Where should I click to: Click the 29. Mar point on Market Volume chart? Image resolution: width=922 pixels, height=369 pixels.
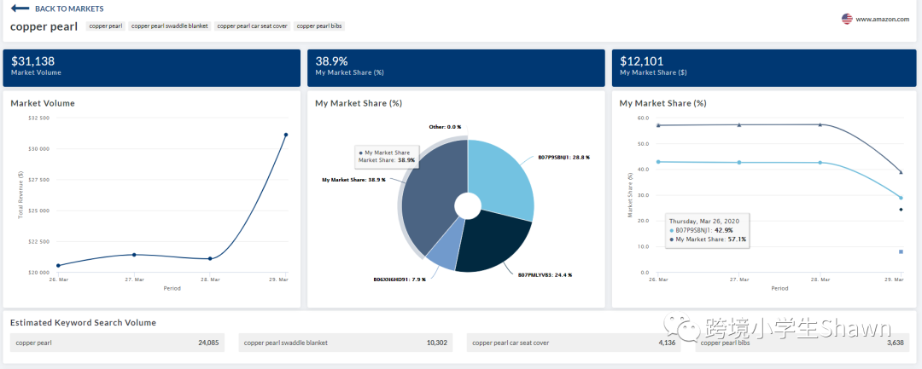pos(286,135)
